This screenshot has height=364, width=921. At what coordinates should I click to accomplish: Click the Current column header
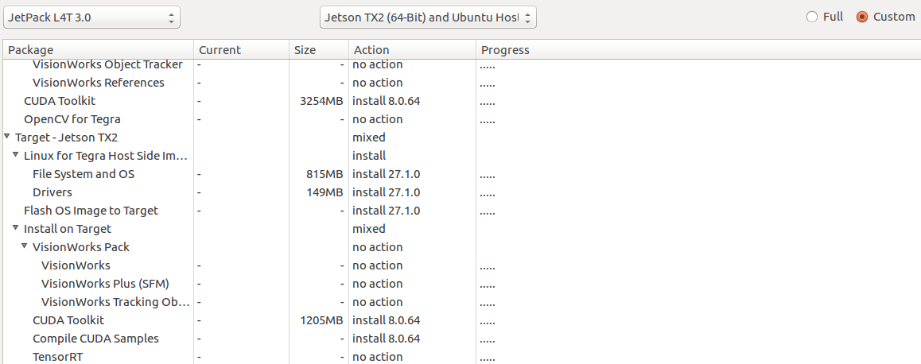pyautogui.click(x=240, y=50)
